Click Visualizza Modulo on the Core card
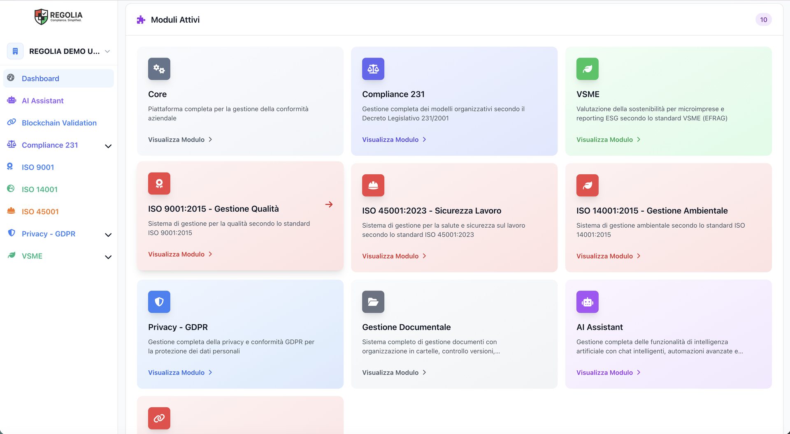Viewport: 790px width, 434px height. click(x=180, y=139)
